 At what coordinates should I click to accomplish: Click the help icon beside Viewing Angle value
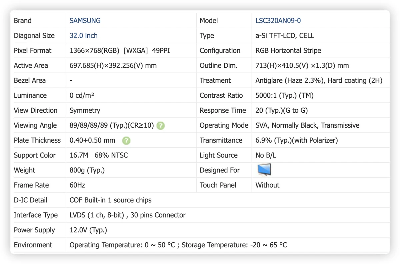(x=161, y=126)
